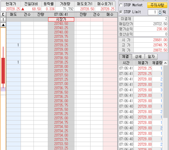Image resolution: width=169 pixels, height=150 pixels.
Task: Switch to the 일자 tab
Action: coord(151,56)
